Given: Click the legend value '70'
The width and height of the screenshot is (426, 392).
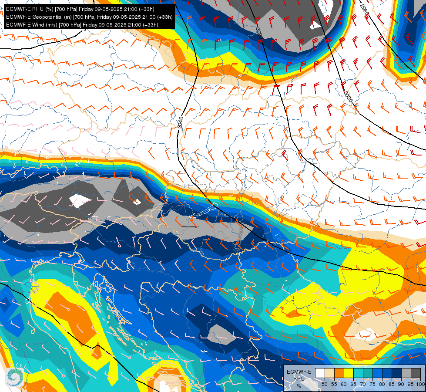Looking at the screenshot, I should (x=363, y=384).
